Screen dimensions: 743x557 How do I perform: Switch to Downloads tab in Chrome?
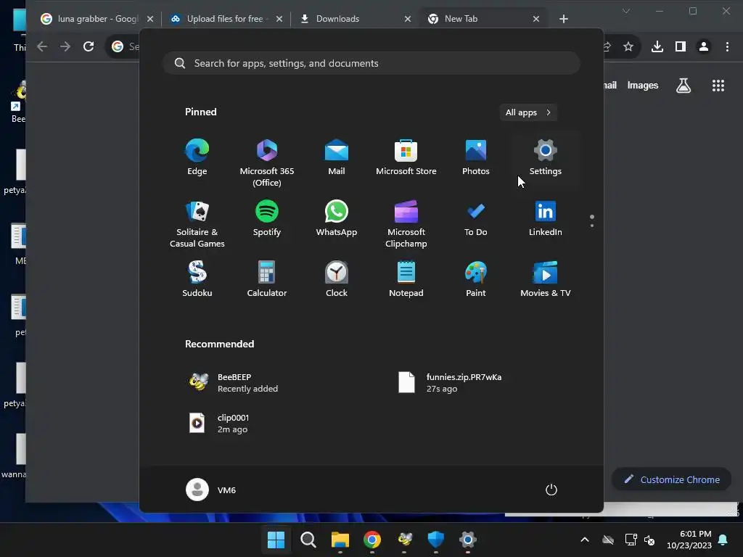coord(337,19)
